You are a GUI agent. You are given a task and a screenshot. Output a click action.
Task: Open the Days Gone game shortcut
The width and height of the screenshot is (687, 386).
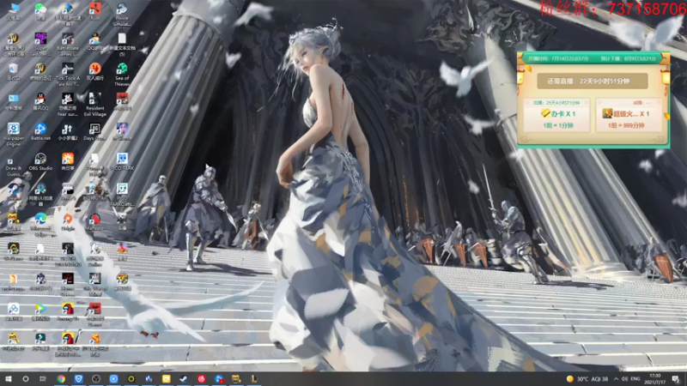point(95,132)
